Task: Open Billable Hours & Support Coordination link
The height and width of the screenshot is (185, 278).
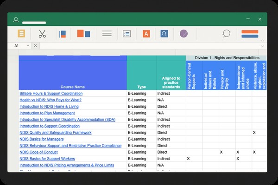Action: [51, 93]
